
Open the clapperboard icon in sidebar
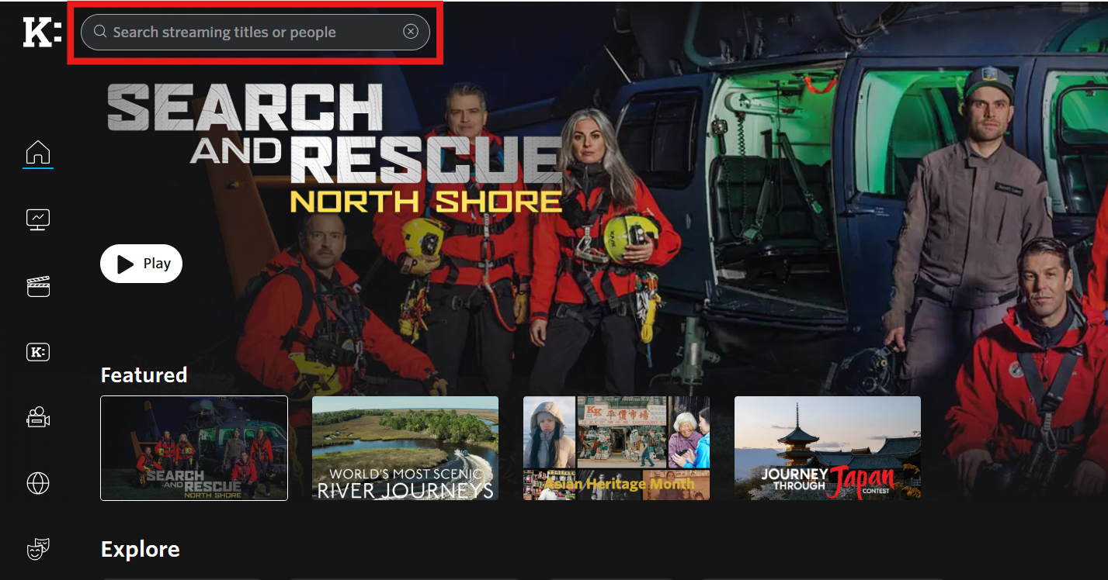[x=38, y=286]
